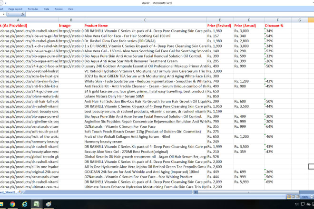This screenshot has height=209, width=314.
Task: Select the Rs. 1,199 price cell
Action: point(220,112)
